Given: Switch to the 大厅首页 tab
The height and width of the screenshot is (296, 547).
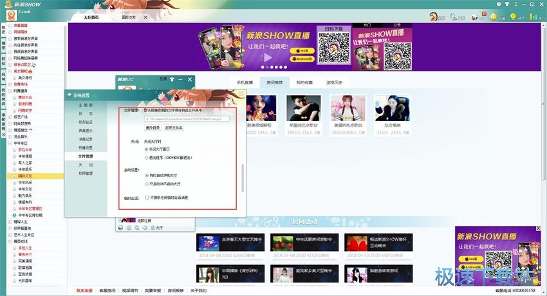Looking at the screenshot, I should click(91, 17).
